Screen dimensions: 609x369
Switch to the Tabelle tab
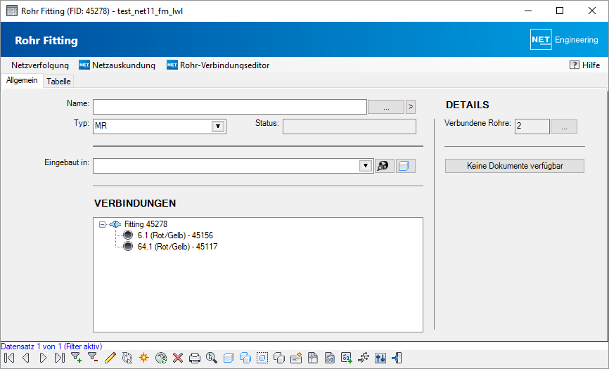(x=58, y=82)
